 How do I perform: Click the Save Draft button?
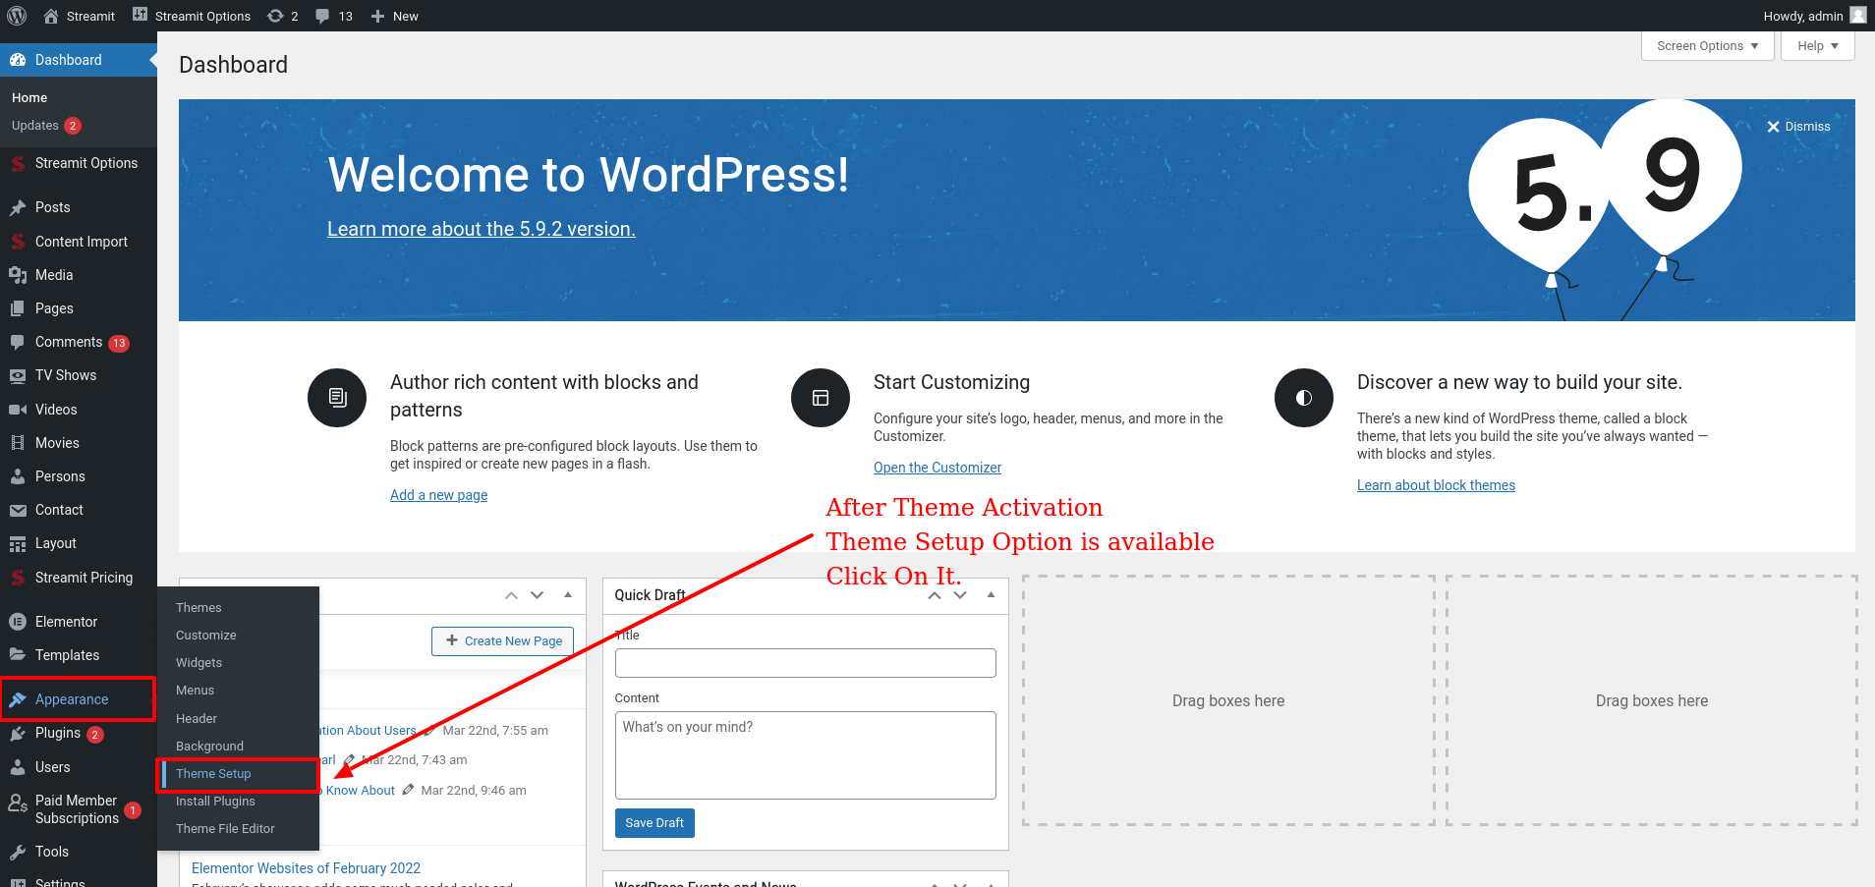click(x=654, y=823)
